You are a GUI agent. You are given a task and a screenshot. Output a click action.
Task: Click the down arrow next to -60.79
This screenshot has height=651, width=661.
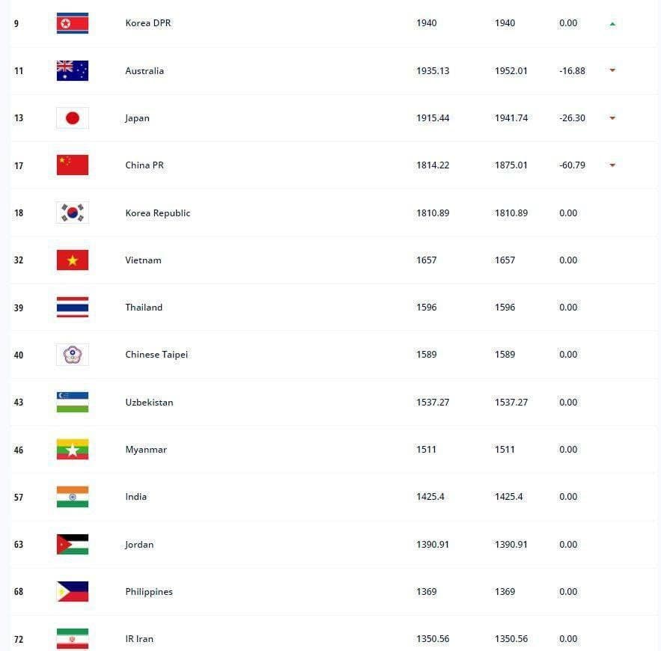[612, 165]
